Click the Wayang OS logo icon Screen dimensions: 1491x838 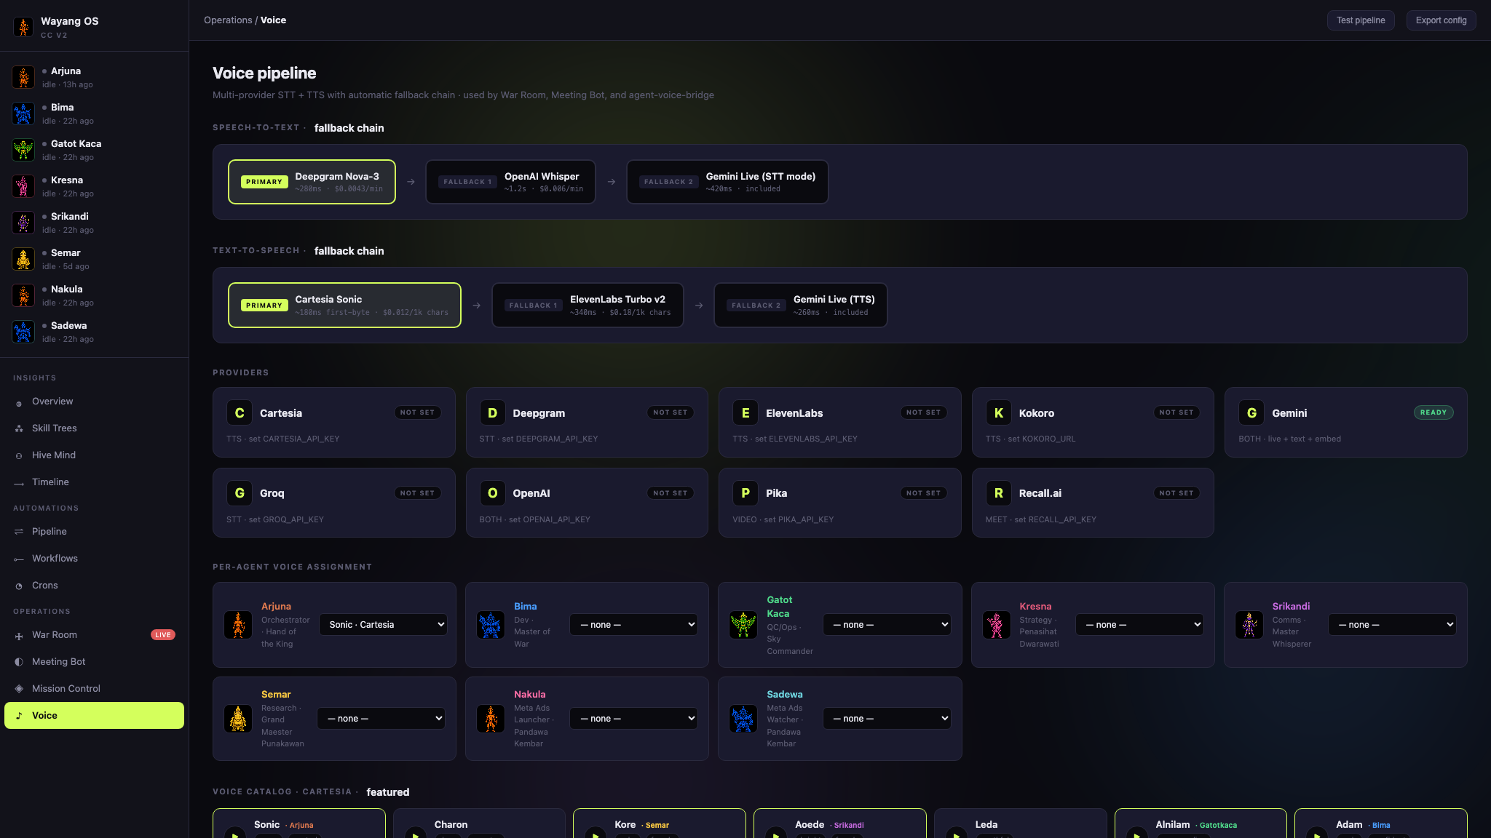pos(23,27)
